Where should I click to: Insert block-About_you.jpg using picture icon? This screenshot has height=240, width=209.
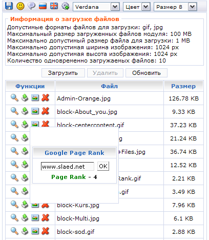point(35,111)
